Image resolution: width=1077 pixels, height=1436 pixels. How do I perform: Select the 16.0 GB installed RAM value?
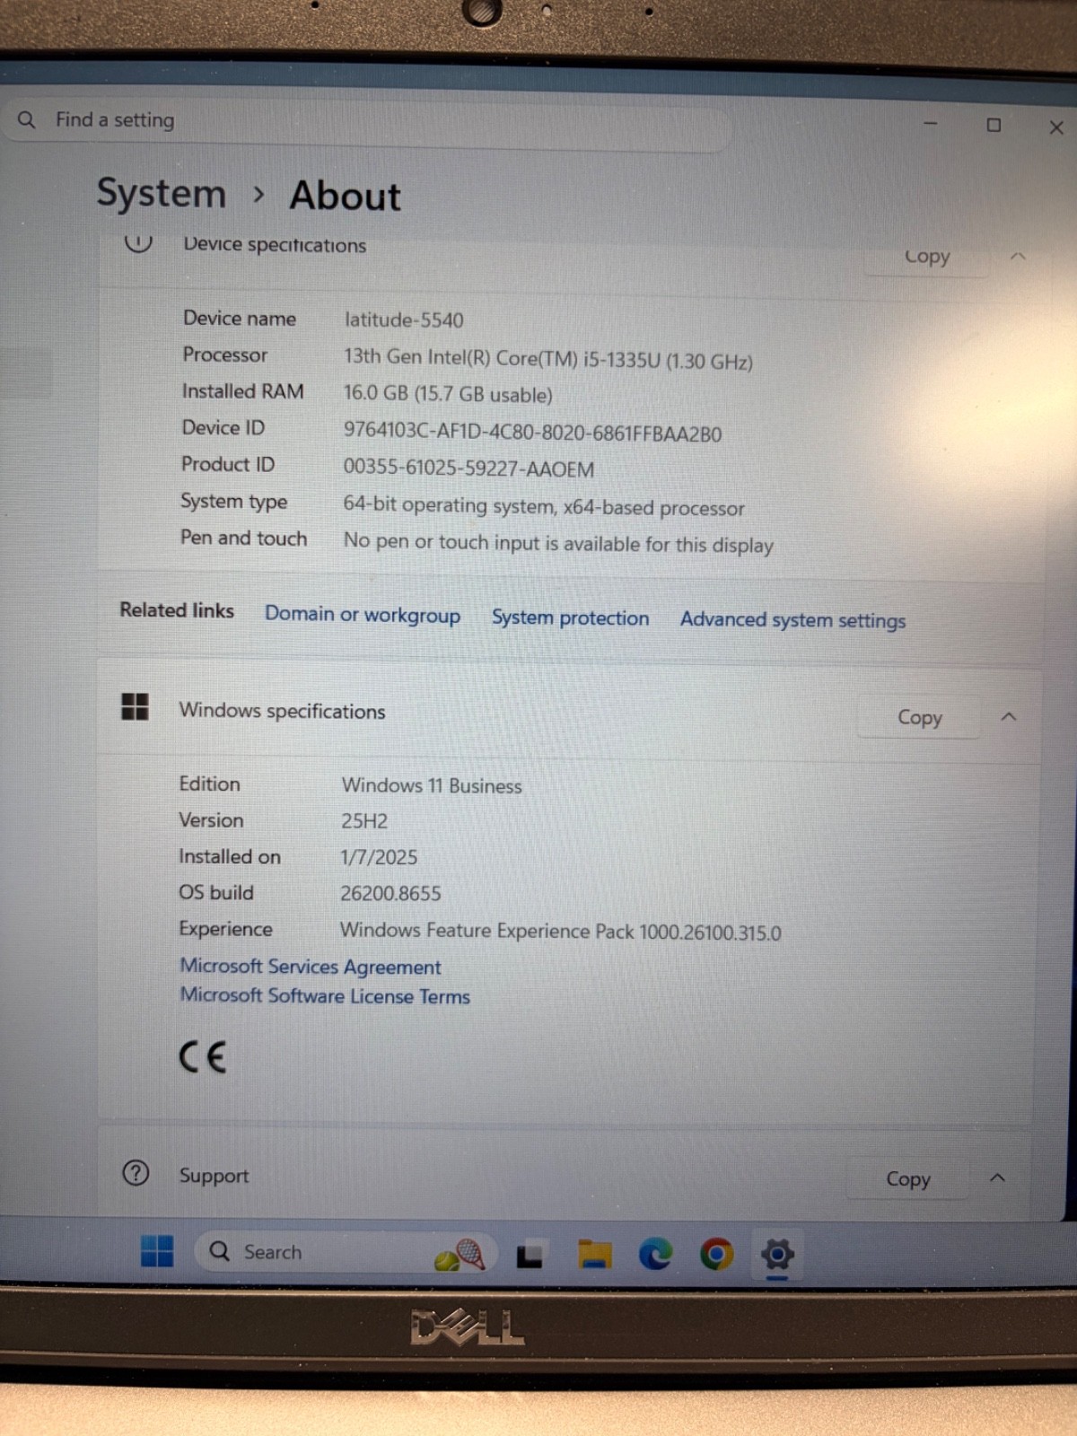click(x=448, y=395)
